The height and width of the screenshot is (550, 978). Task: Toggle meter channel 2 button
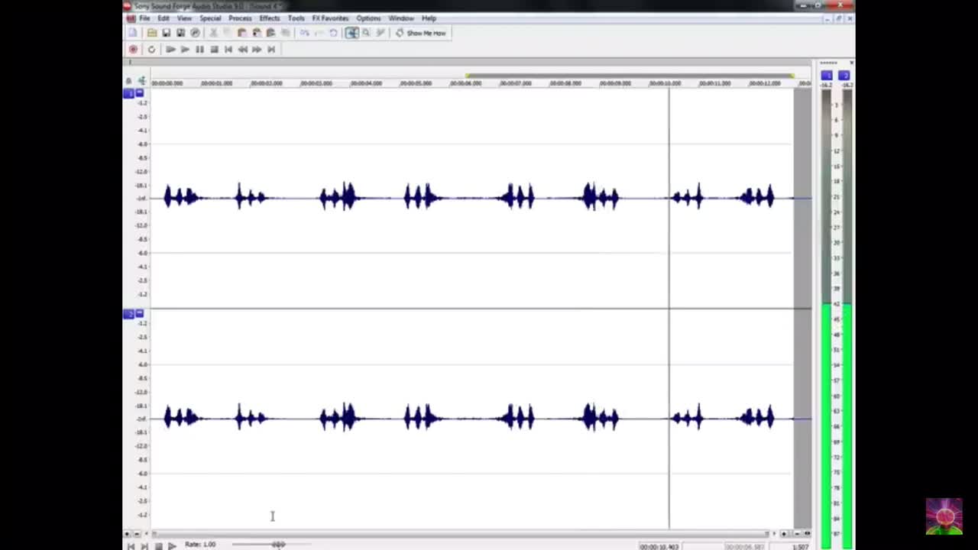coord(844,75)
